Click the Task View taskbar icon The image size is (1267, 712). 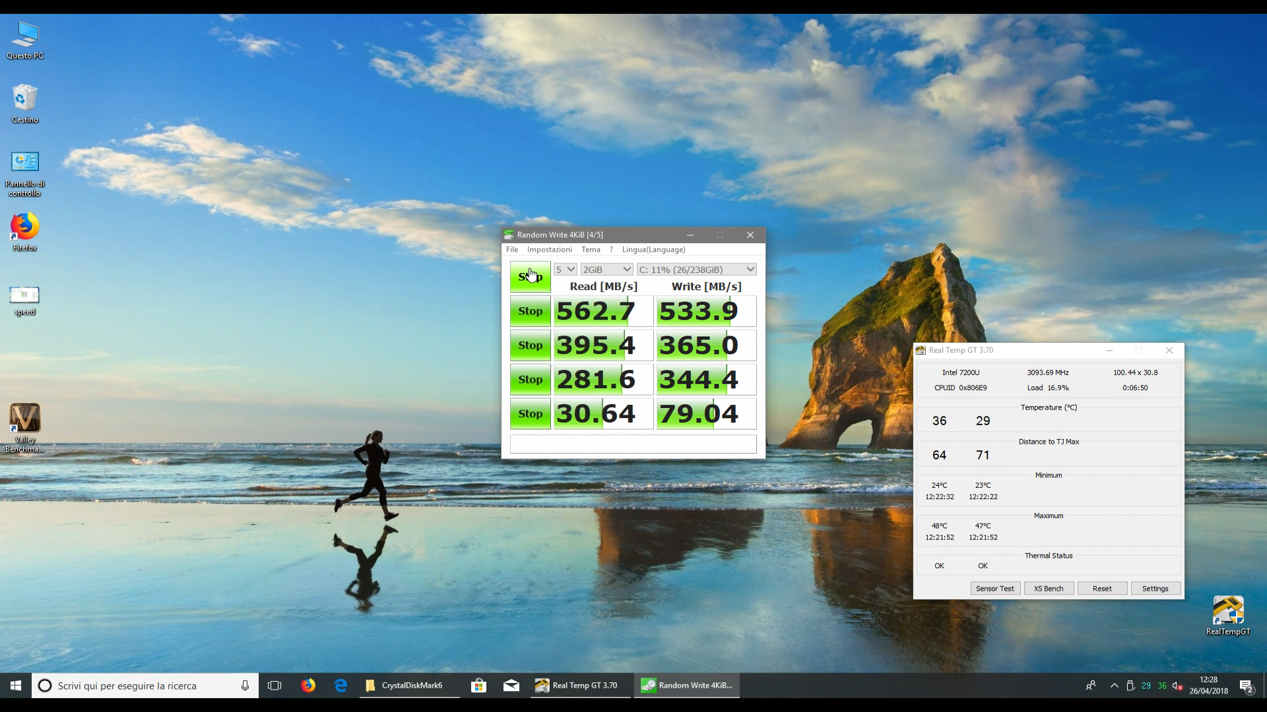(275, 686)
